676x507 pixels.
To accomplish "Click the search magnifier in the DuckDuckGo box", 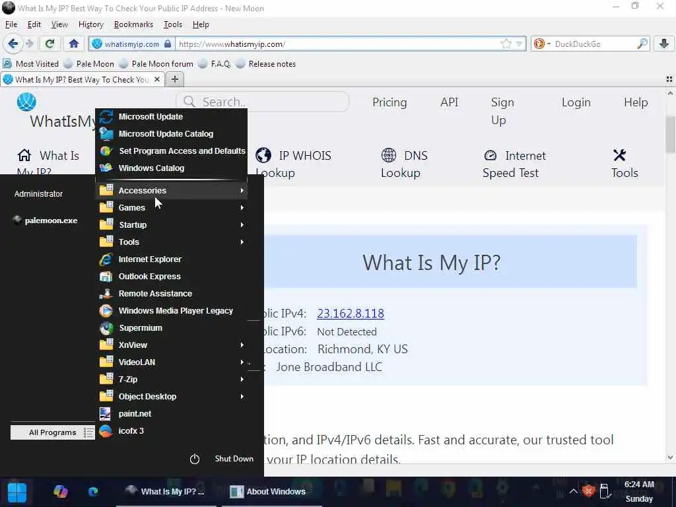I will 642,44.
